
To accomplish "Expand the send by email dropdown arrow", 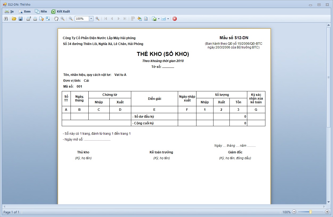I will tap(168, 19).
